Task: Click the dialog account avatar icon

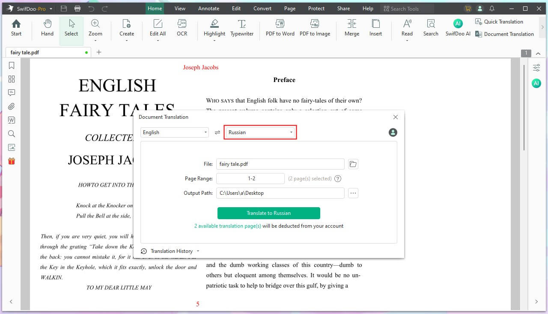Action: tap(393, 132)
